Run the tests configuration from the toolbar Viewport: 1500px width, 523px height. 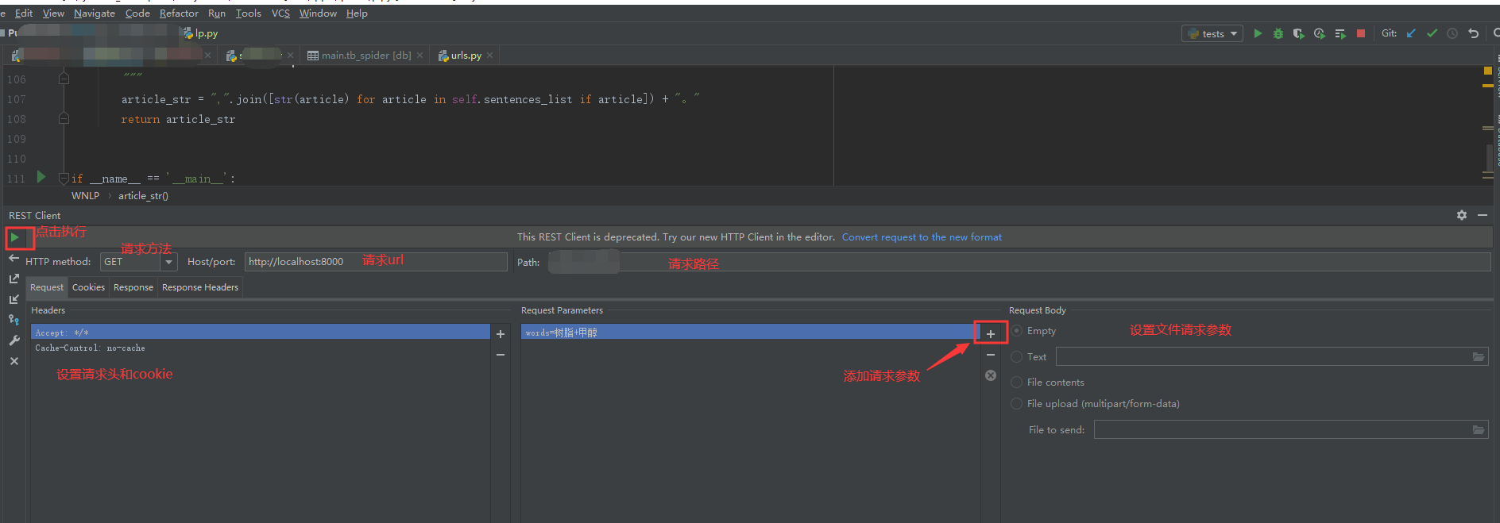(1258, 33)
